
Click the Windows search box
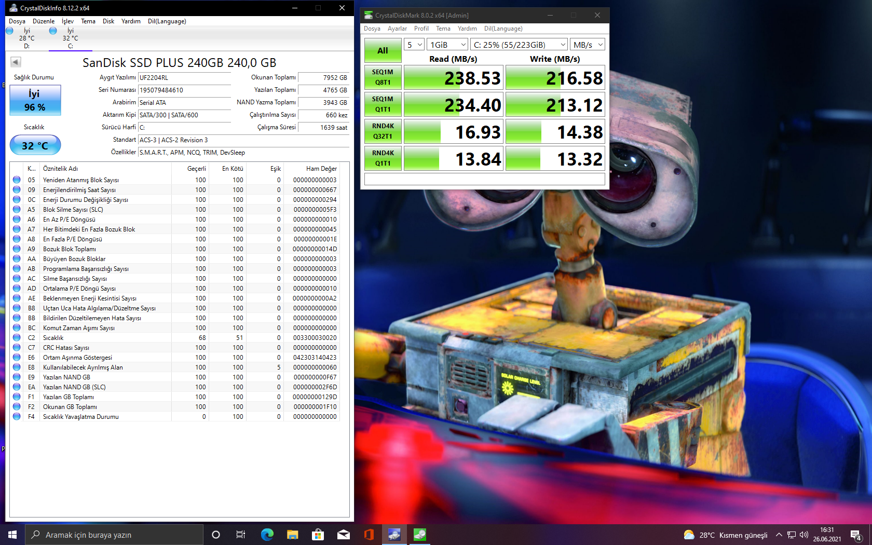[x=114, y=535]
